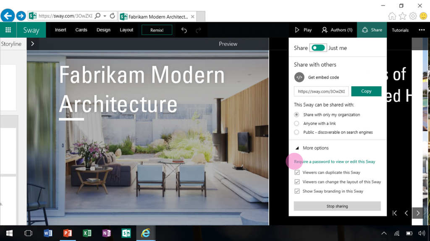
Task: Open the Sway app on taskbar
Action: point(126,233)
